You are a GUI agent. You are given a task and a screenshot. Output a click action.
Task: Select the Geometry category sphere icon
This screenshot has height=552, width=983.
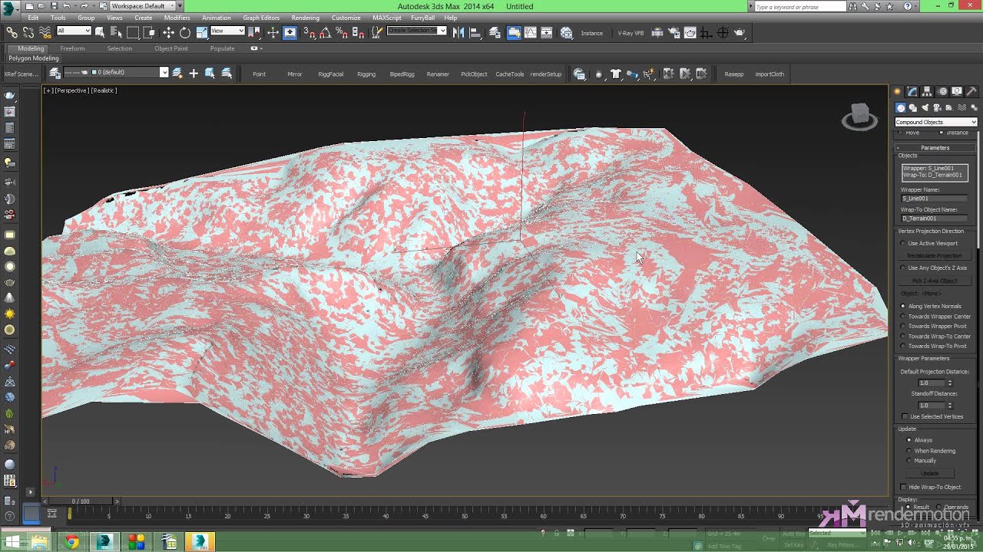pos(901,108)
